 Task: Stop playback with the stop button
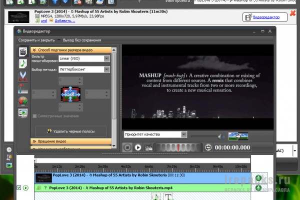click(x=127, y=147)
